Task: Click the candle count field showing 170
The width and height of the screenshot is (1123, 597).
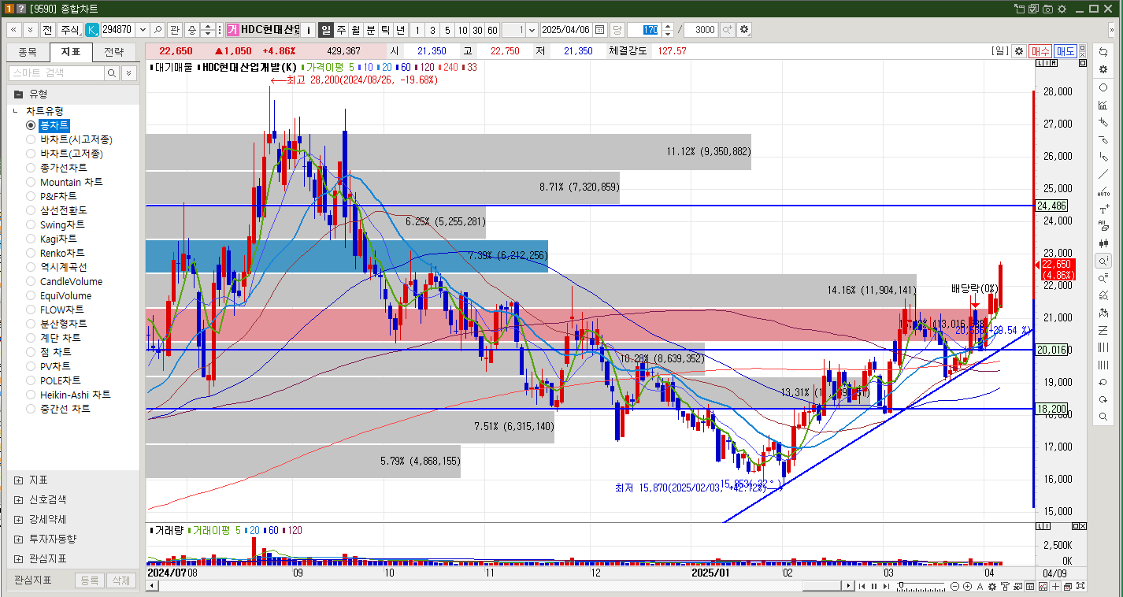Action: pos(644,30)
